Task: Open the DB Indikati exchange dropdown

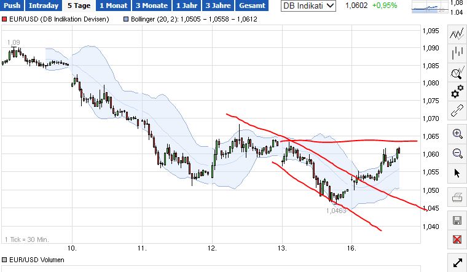Action: 308,6
